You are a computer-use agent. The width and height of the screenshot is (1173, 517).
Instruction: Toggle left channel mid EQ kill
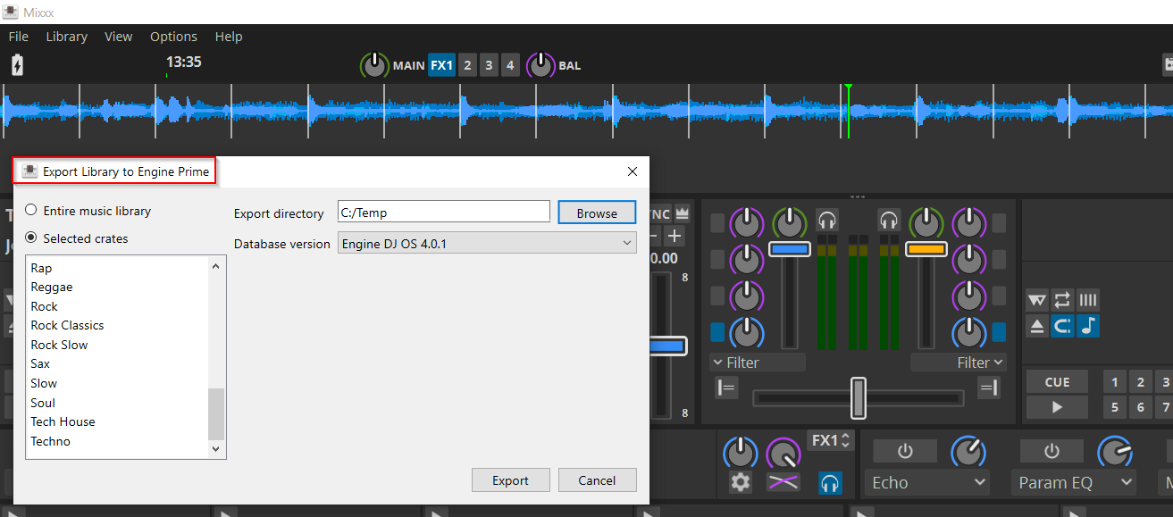click(x=717, y=259)
